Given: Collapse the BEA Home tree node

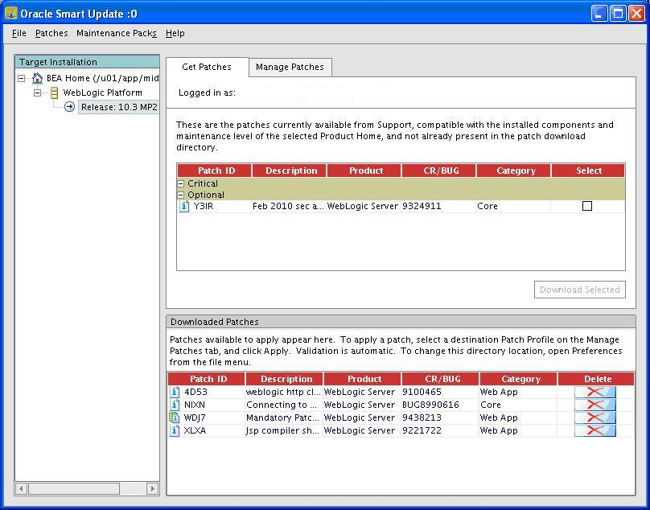Looking at the screenshot, I should pos(22,79).
